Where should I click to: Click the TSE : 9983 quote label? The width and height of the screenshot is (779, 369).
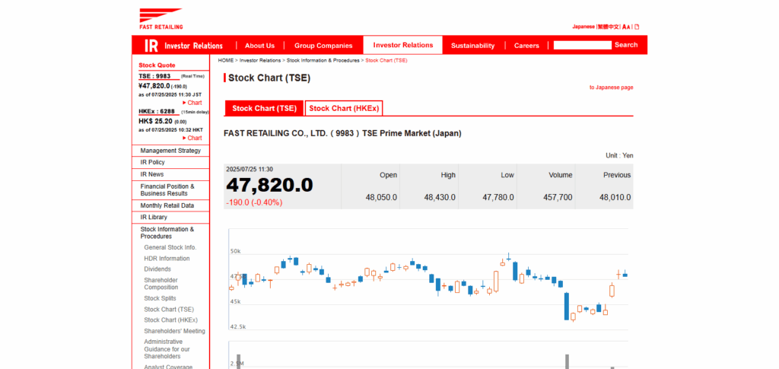[154, 76]
